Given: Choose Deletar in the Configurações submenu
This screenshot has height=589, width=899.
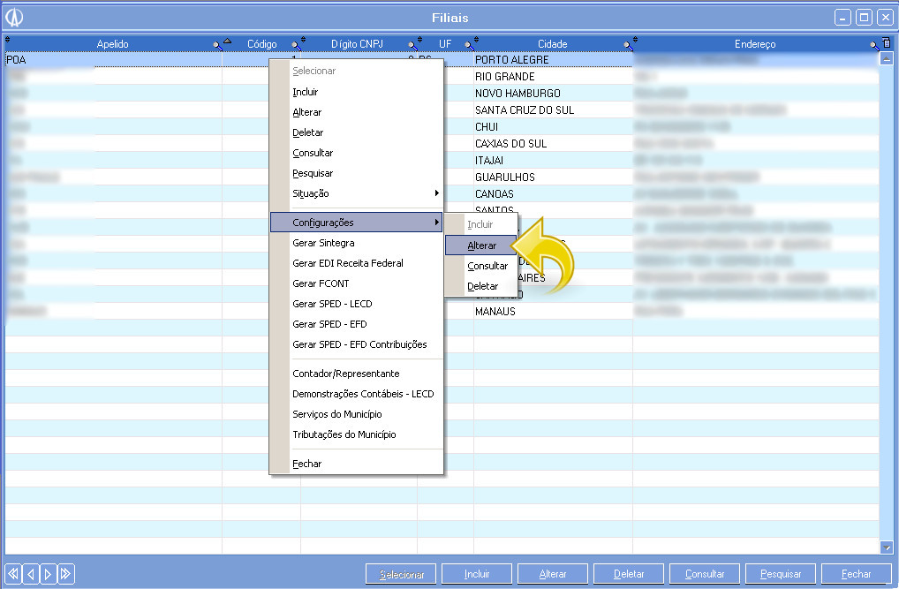Looking at the screenshot, I should pyautogui.click(x=483, y=286).
